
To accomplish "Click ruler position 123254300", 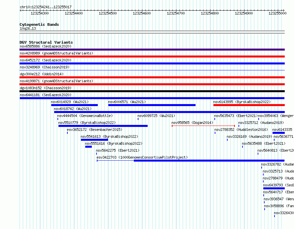I will (40, 13).
